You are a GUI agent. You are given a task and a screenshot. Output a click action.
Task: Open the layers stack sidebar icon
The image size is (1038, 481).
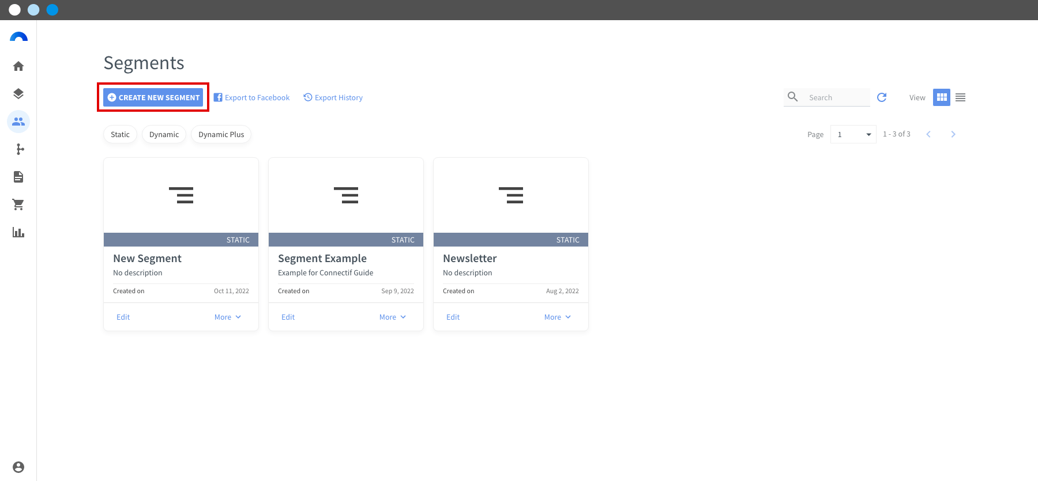[18, 93]
